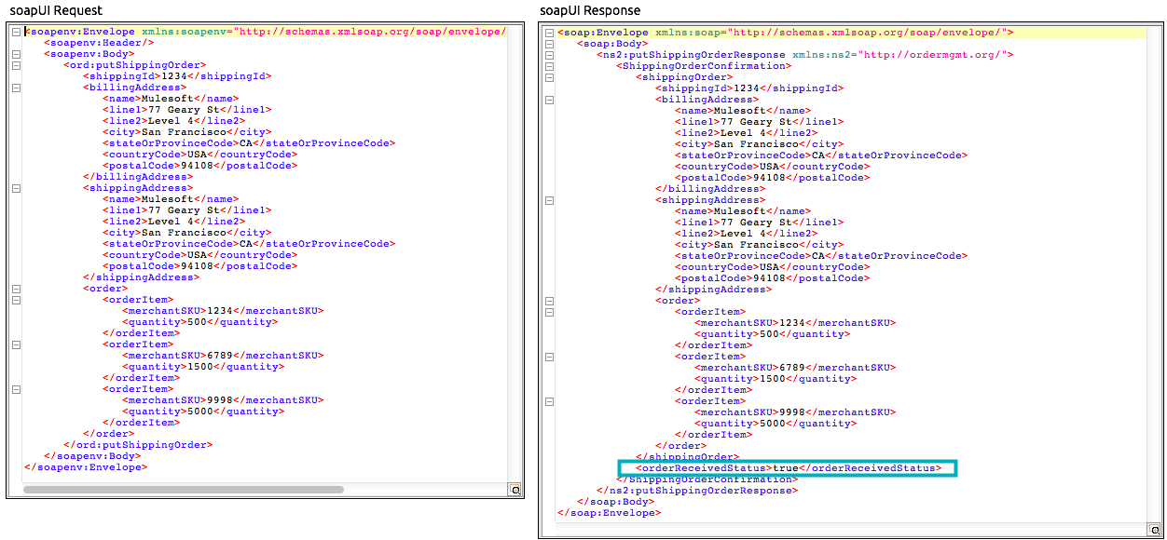Open the zoom tool in the response pane
Viewport: 1167px width, 540px height.
1156,531
